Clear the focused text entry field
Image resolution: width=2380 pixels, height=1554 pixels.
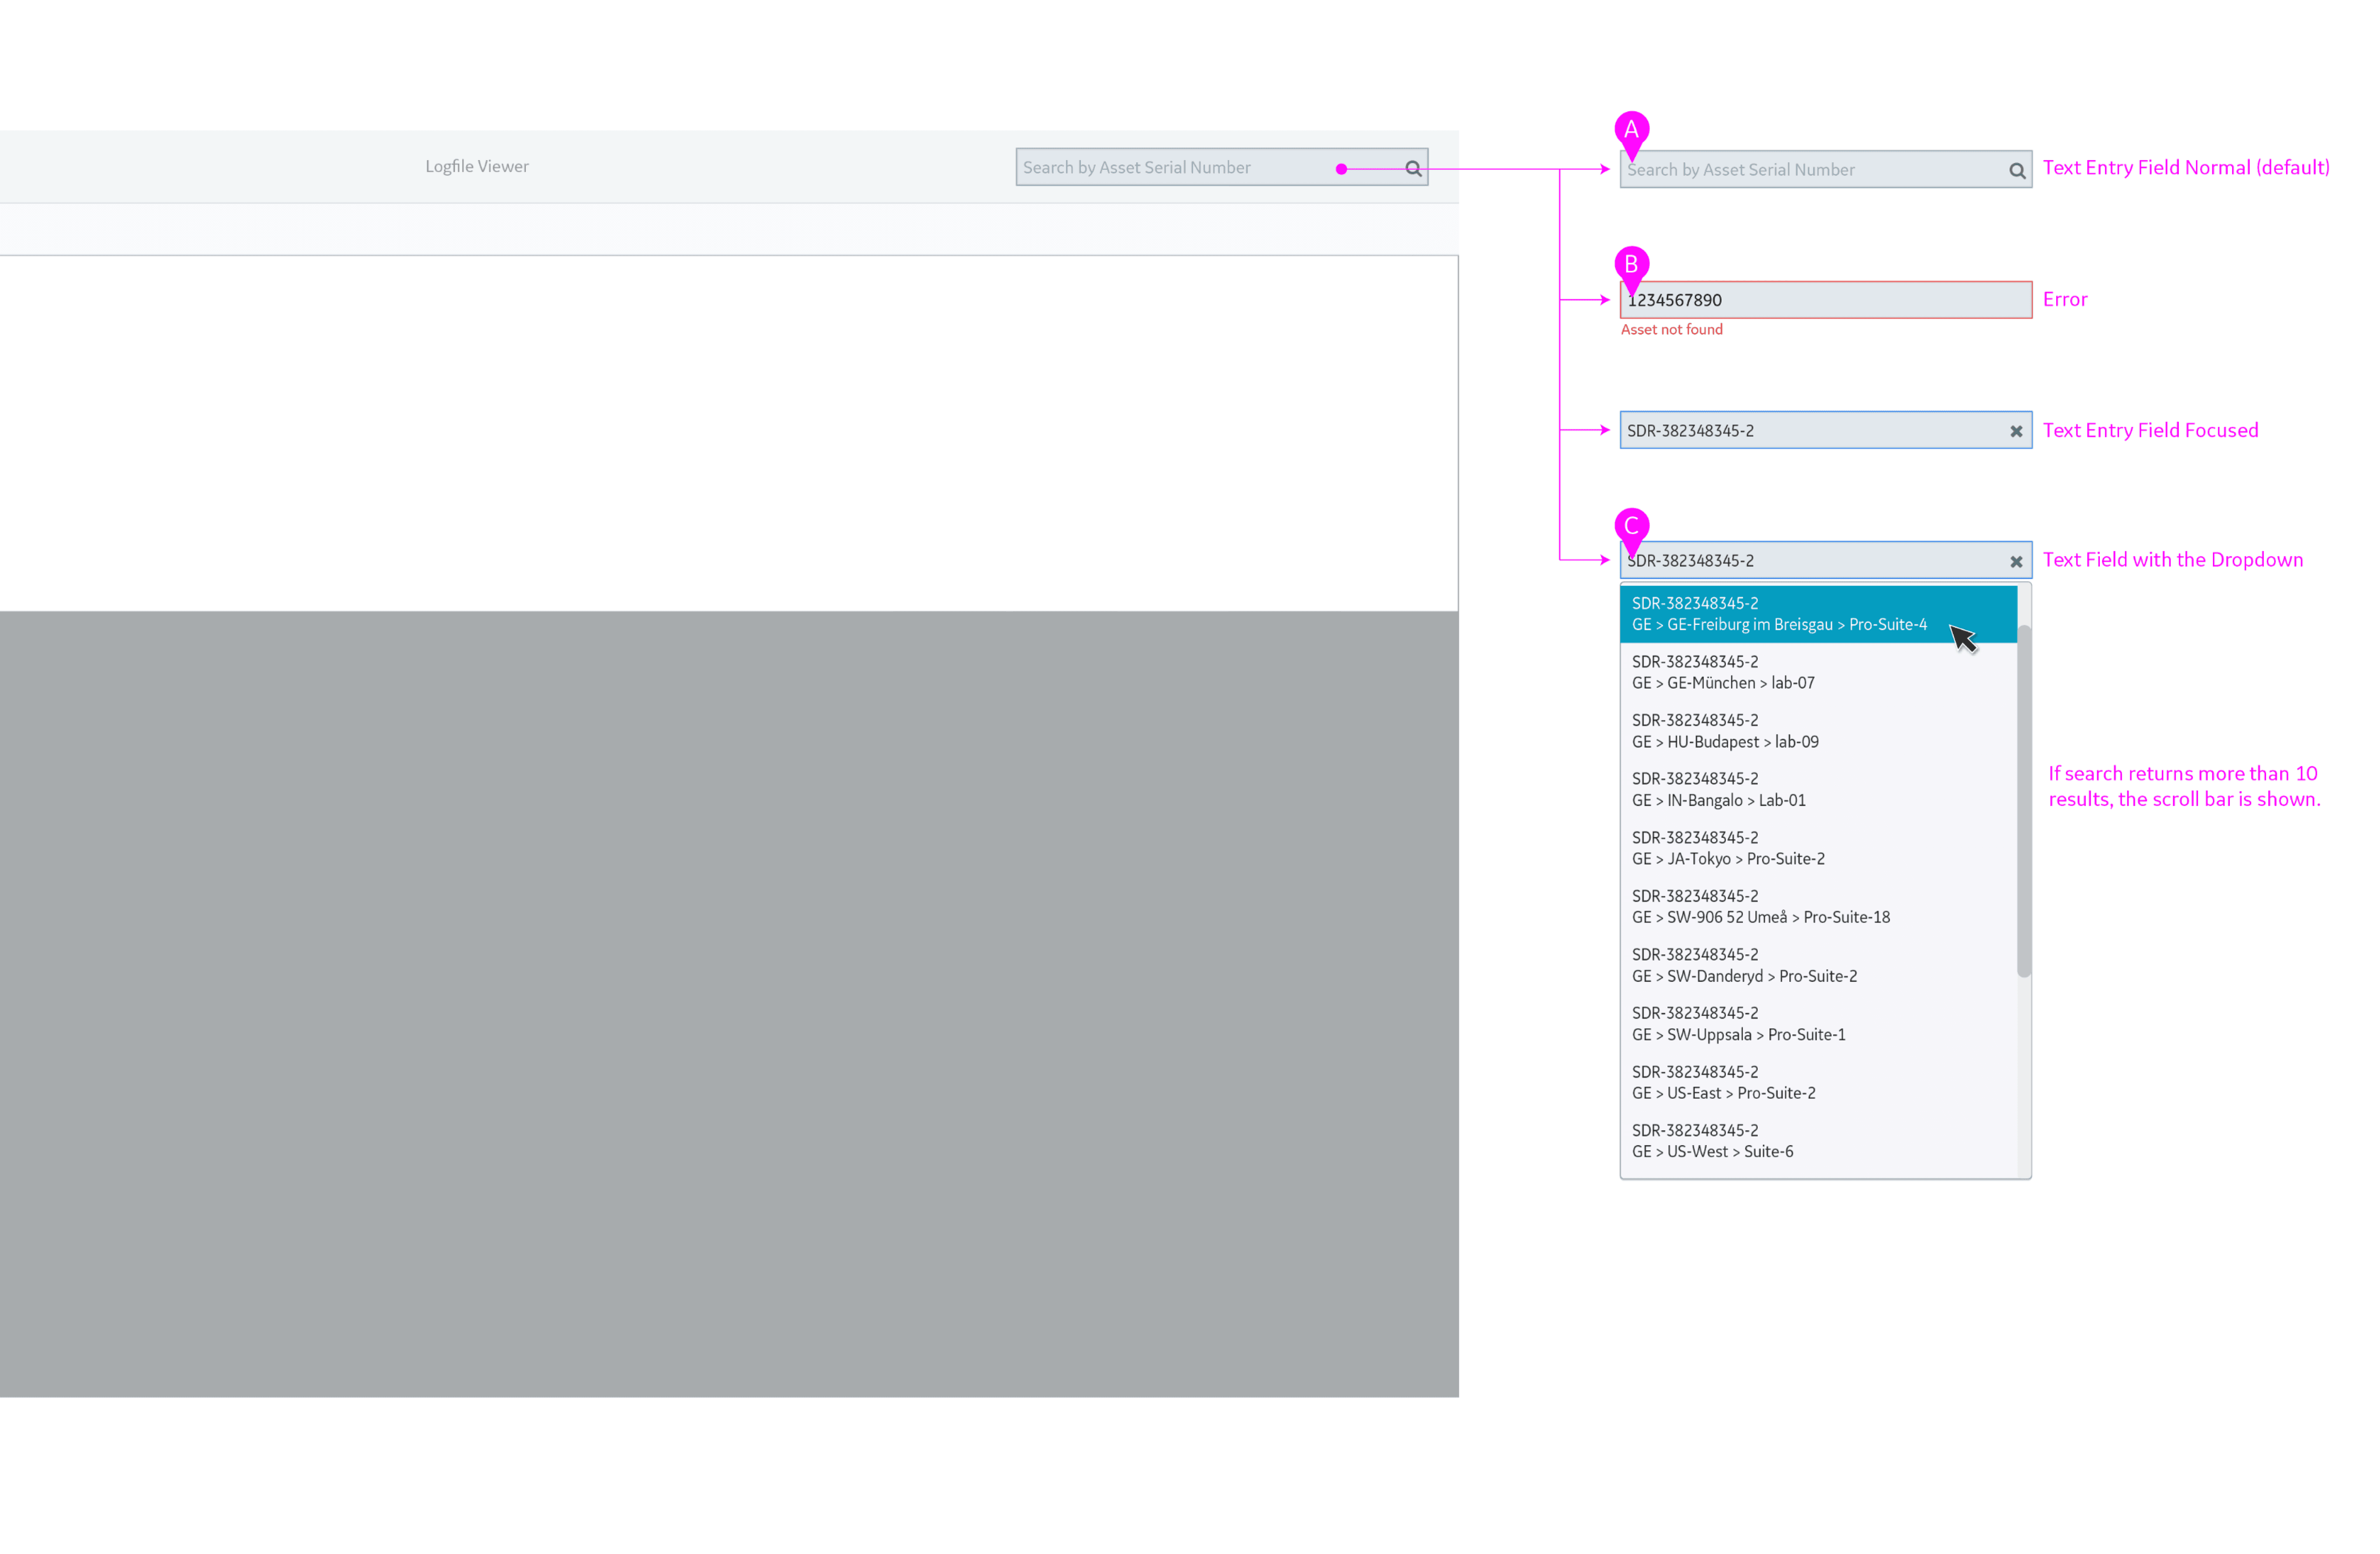click(2016, 431)
